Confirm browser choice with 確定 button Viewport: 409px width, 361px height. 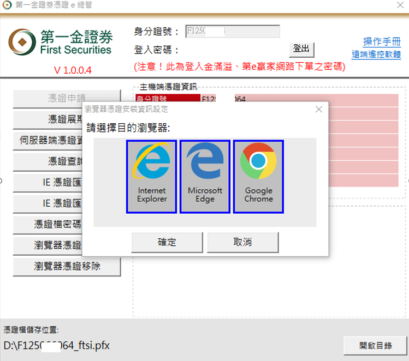pos(167,242)
